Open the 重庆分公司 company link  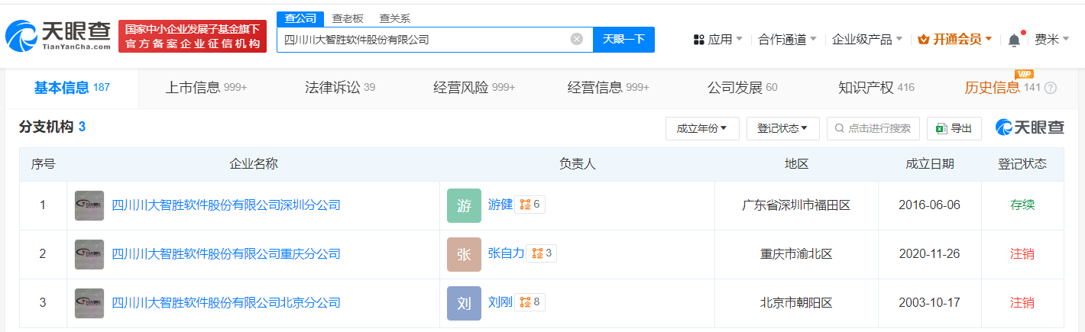pyautogui.click(x=226, y=253)
